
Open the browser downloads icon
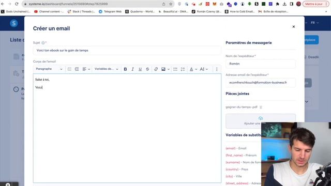284,4
